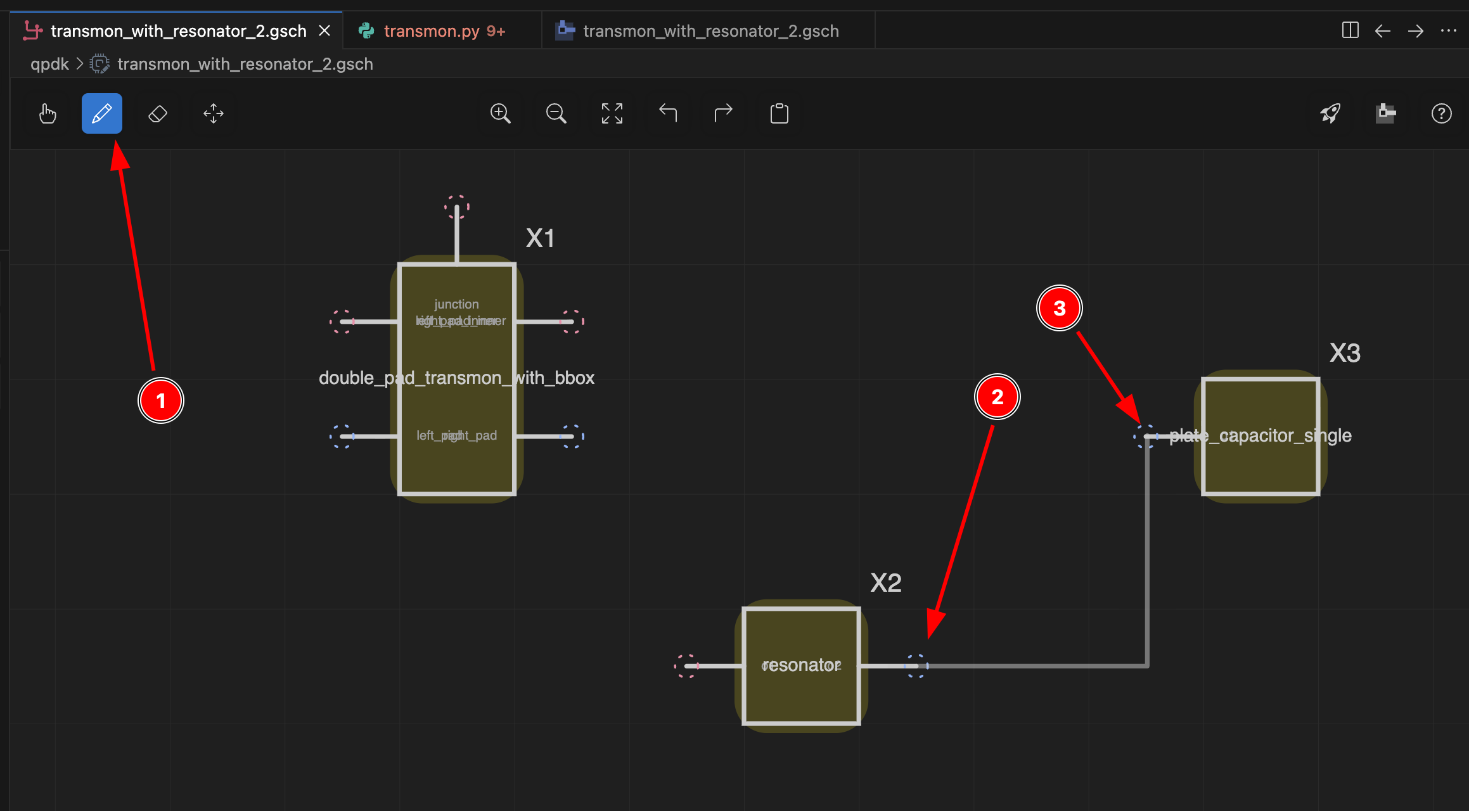Click the resonator left pink port
1469x811 pixels.
pos(686,666)
